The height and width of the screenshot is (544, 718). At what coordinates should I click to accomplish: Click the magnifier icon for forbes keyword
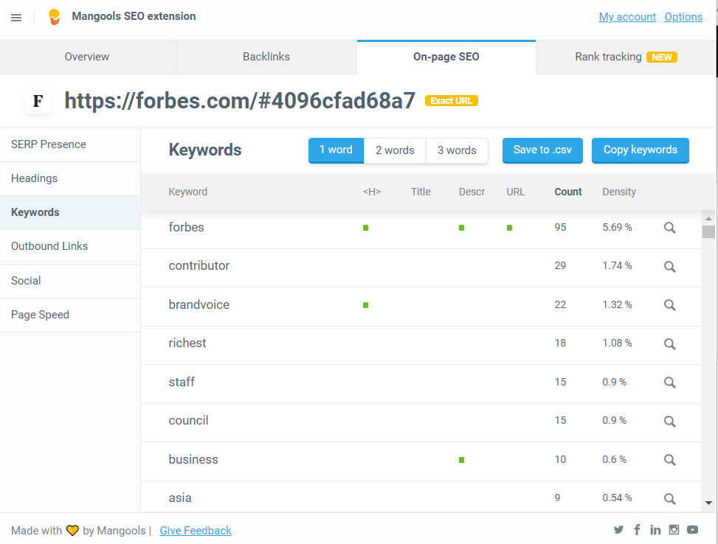669,228
